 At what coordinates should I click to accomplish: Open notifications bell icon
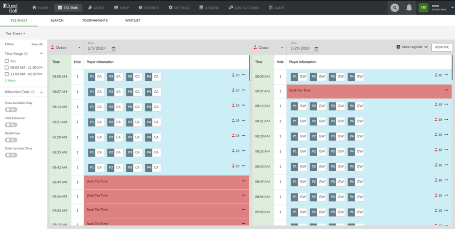tap(409, 8)
